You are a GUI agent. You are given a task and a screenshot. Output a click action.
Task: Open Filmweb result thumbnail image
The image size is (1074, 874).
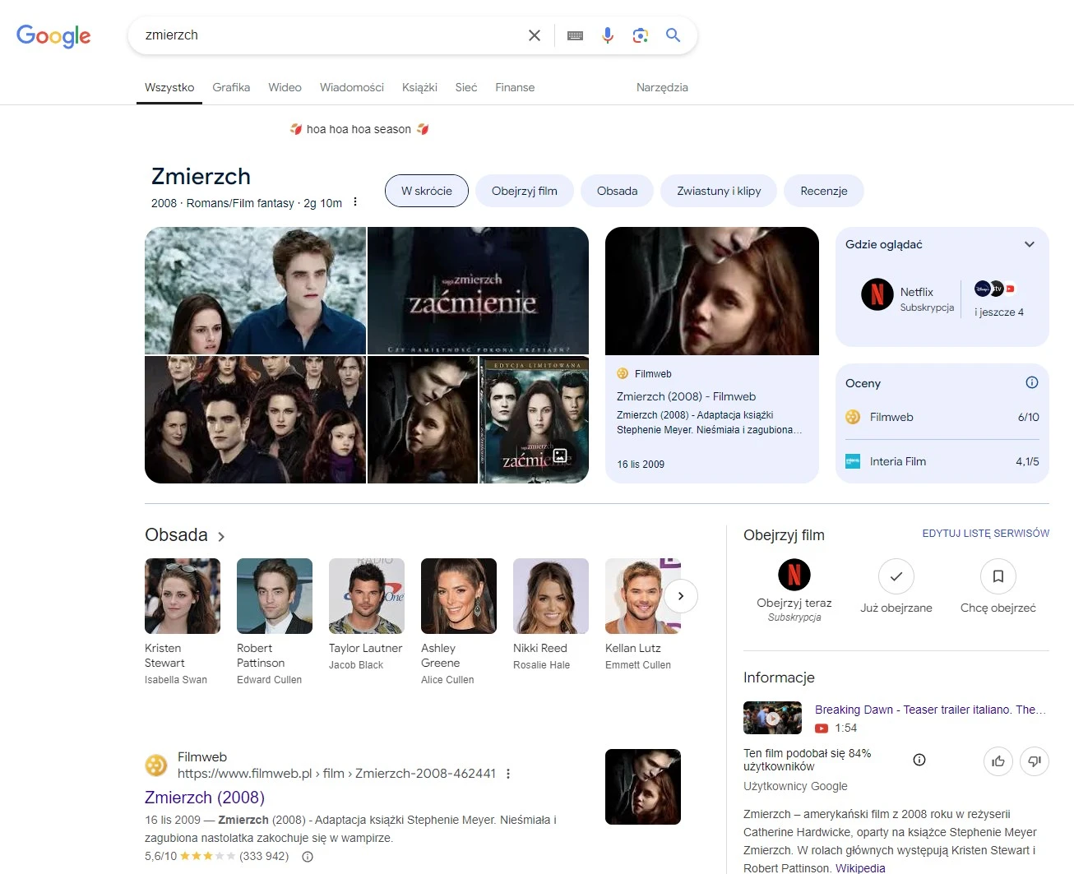[x=643, y=787]
